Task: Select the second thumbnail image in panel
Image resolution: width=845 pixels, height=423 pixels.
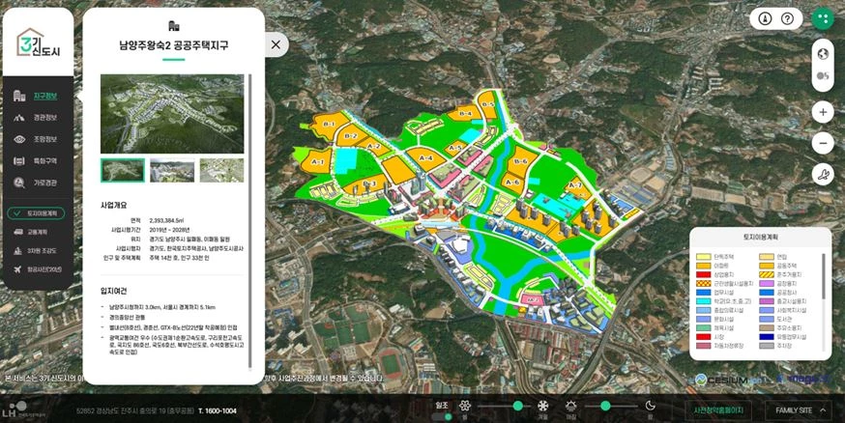Action: coord(172,171)
